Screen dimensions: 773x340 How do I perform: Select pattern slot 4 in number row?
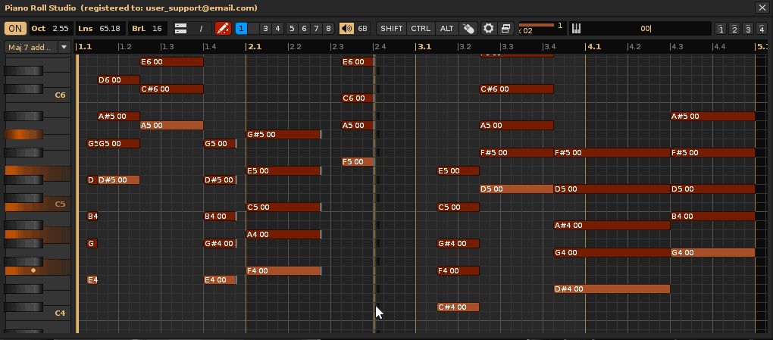pos(277,29)
